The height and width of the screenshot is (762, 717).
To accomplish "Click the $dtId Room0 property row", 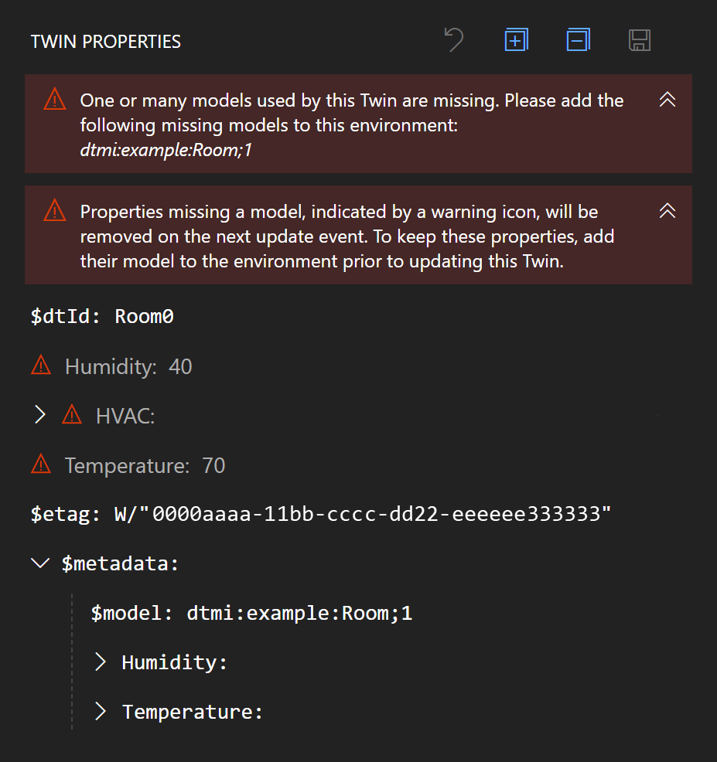I will (x=102, y=316).
